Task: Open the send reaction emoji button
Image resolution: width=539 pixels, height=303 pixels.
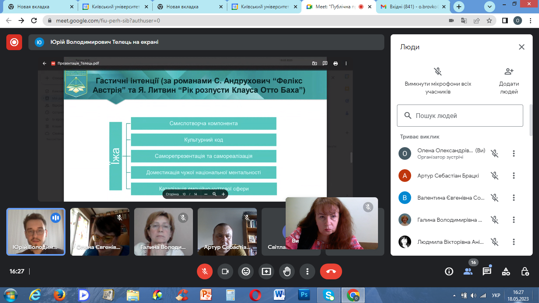Action: 246,271
